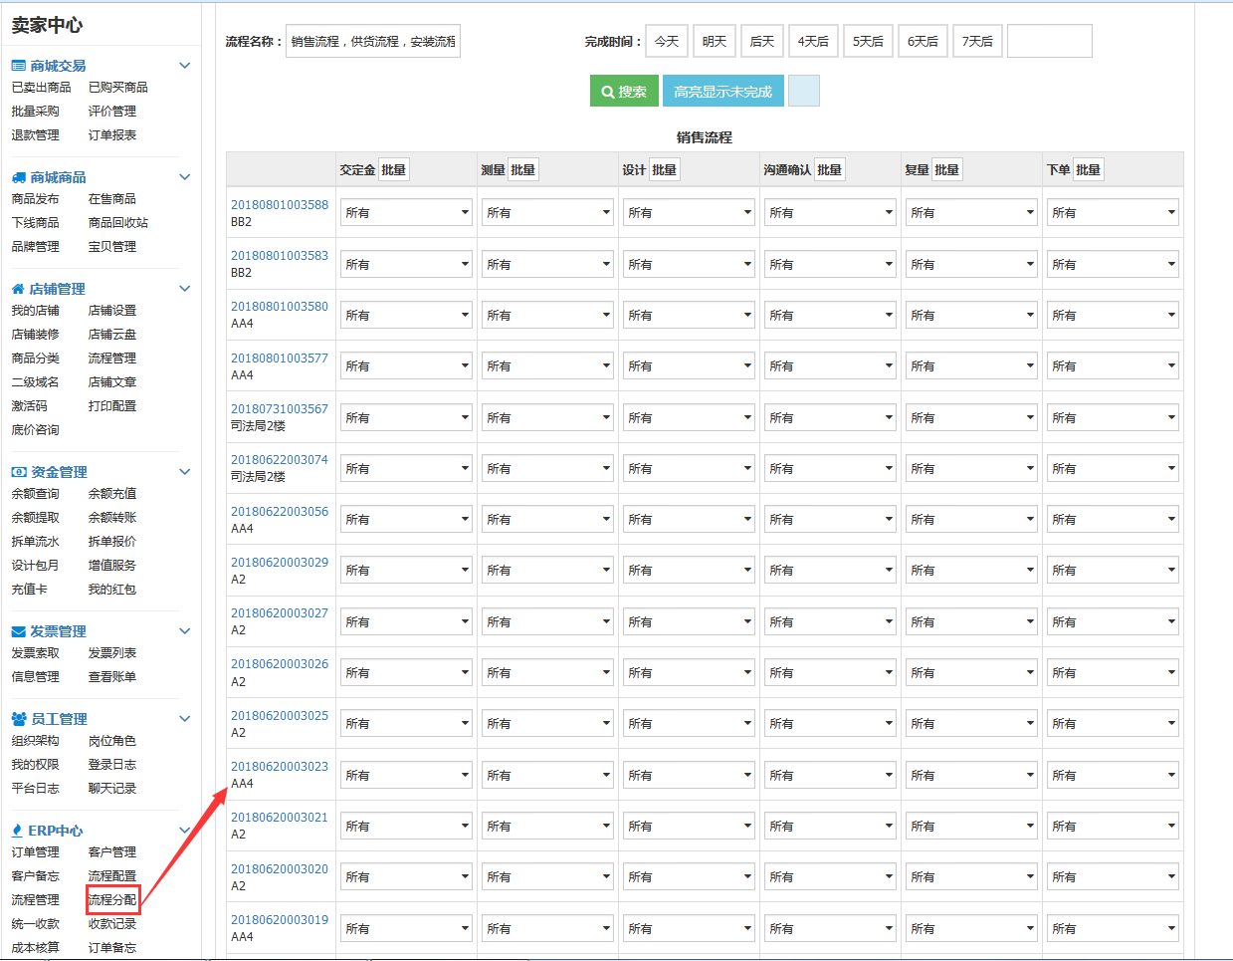1233x961 pixels.
Task: Open 测量 dropdown for order 20180801003583
Action: tap(548, 264)
